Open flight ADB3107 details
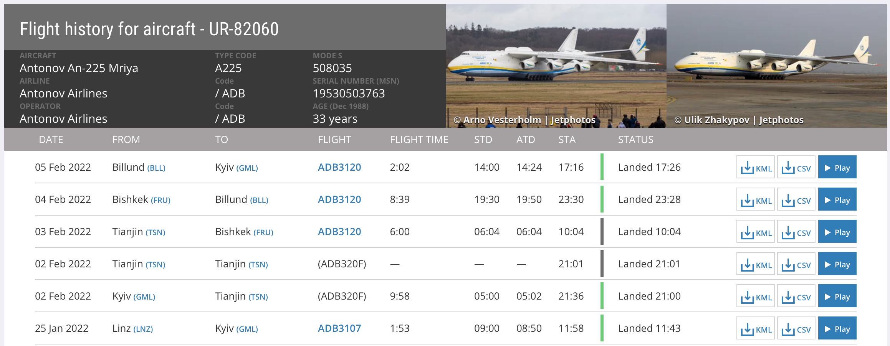Image resolution: width=890 pixels, height=346 pixels. 339,328
